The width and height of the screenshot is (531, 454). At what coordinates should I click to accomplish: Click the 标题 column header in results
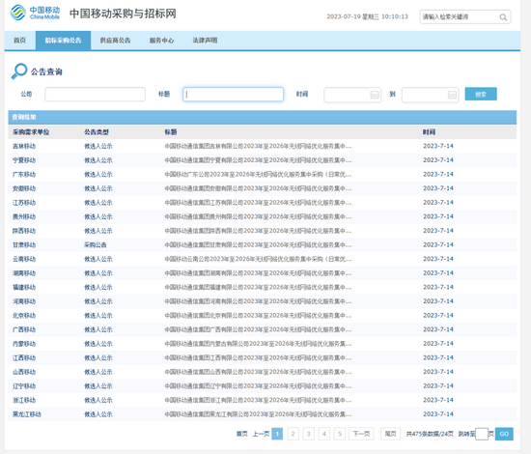pyautogui.click(x=171, y=132)
